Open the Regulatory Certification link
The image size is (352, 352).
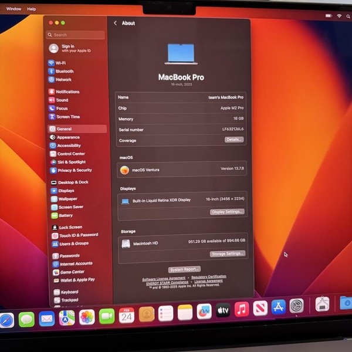coord(209,277)
